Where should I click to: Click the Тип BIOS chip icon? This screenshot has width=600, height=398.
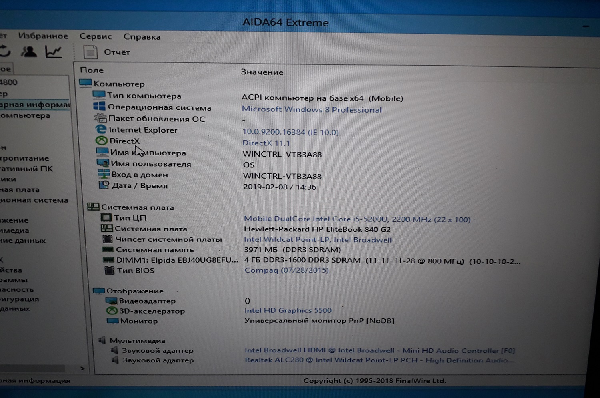[x=109, y=270]
